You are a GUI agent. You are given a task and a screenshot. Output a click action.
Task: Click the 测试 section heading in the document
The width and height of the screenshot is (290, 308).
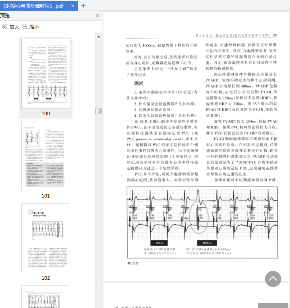tap(139, 83)
